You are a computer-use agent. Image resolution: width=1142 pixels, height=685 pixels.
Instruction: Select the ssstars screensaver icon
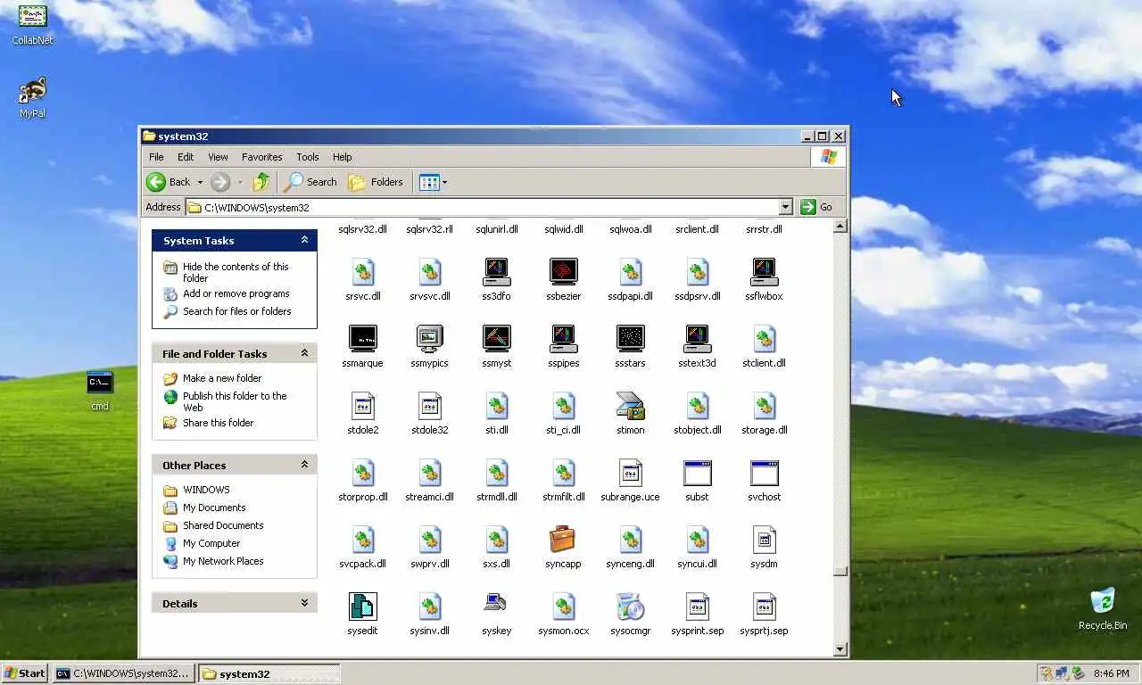point(630,339)
